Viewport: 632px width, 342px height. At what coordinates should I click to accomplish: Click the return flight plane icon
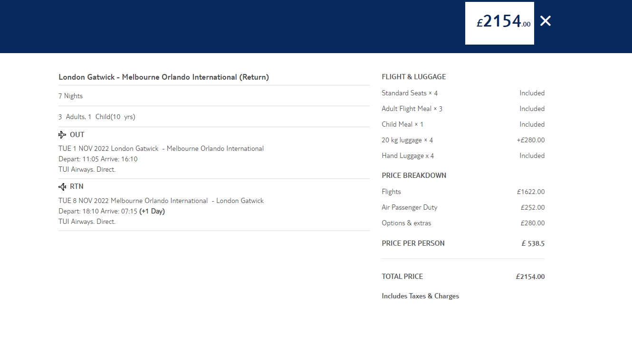pos(62,187)
